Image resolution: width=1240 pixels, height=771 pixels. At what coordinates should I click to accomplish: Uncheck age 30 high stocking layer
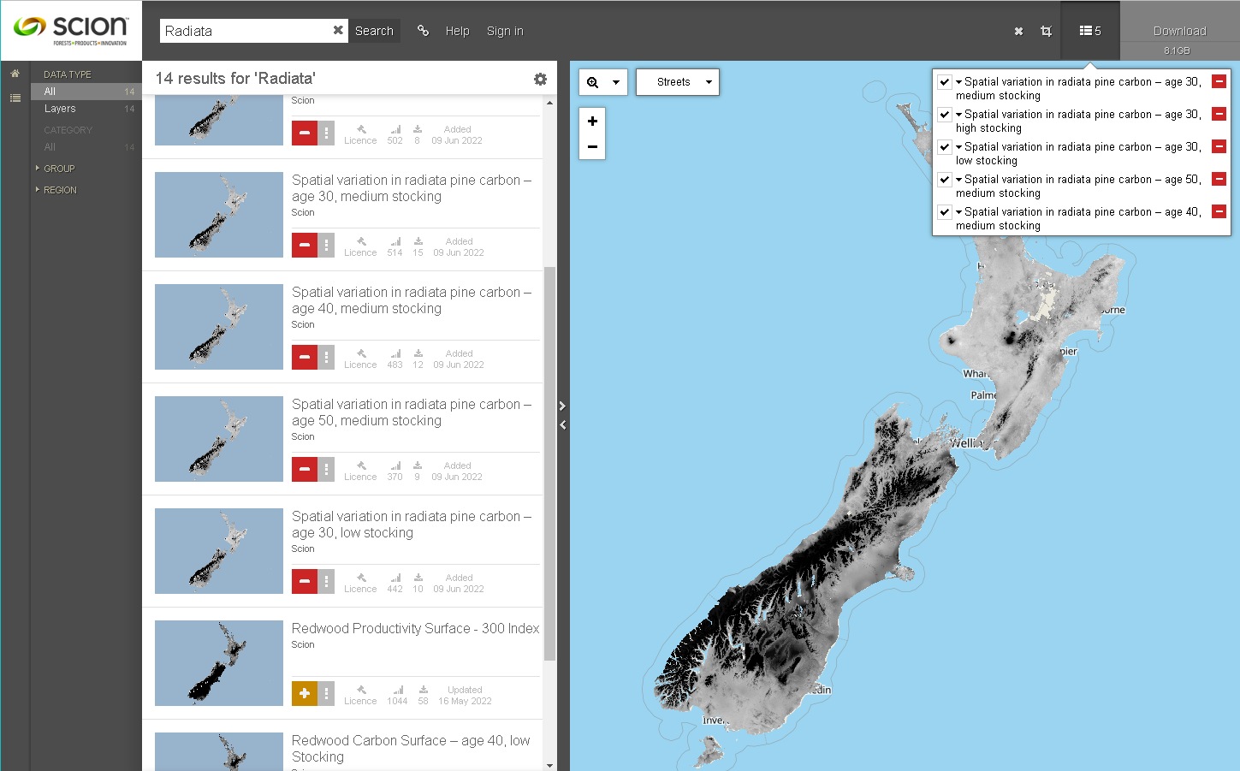tap(945, 115)
